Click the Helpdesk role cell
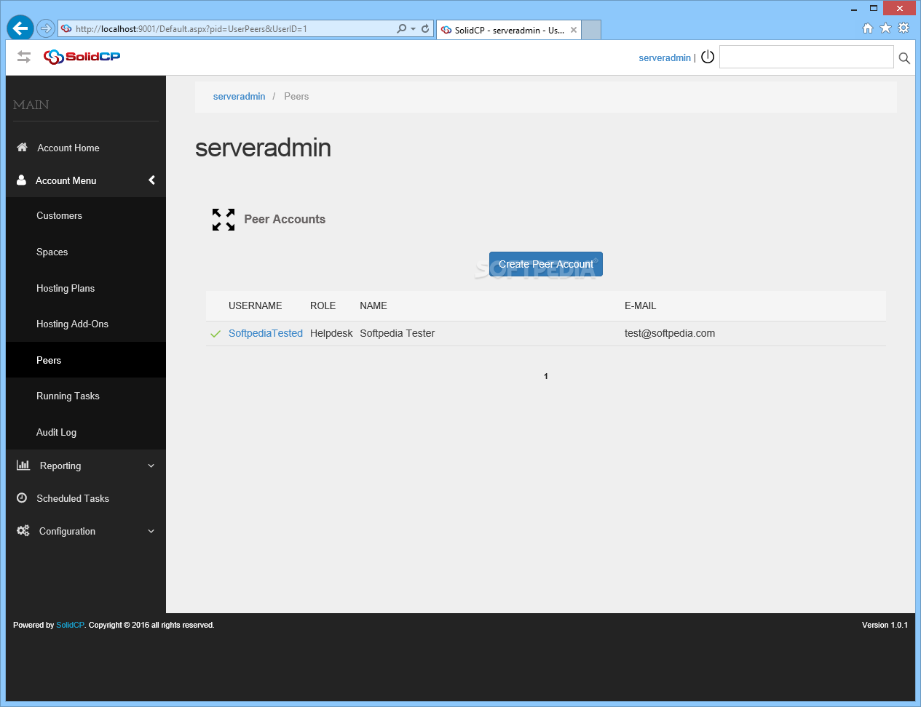 click(x=331, y=333)
